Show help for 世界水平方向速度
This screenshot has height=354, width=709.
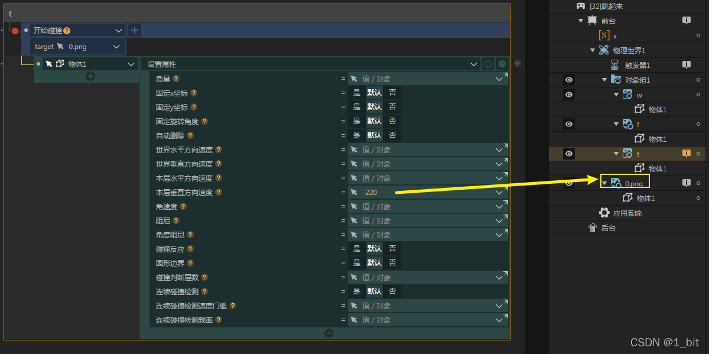coord(219,150)
